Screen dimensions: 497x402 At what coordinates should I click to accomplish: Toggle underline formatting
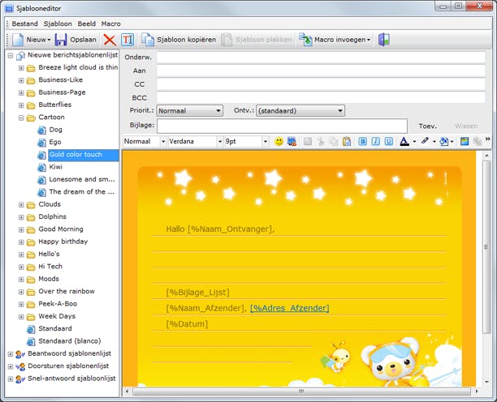[x=388, y=141]
